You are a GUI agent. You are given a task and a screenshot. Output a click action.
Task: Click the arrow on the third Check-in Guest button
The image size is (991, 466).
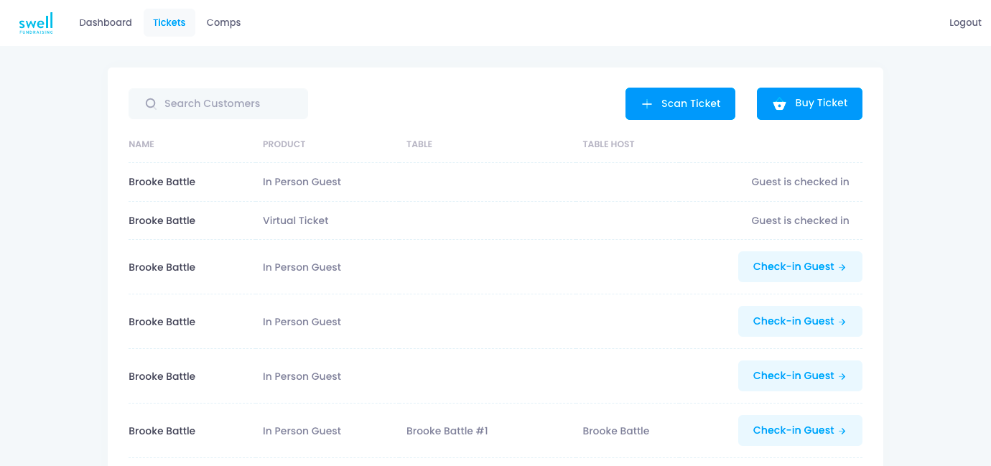(x=842, y=376)
